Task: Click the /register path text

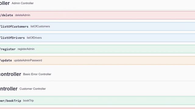Action: (x=8, y=49)
